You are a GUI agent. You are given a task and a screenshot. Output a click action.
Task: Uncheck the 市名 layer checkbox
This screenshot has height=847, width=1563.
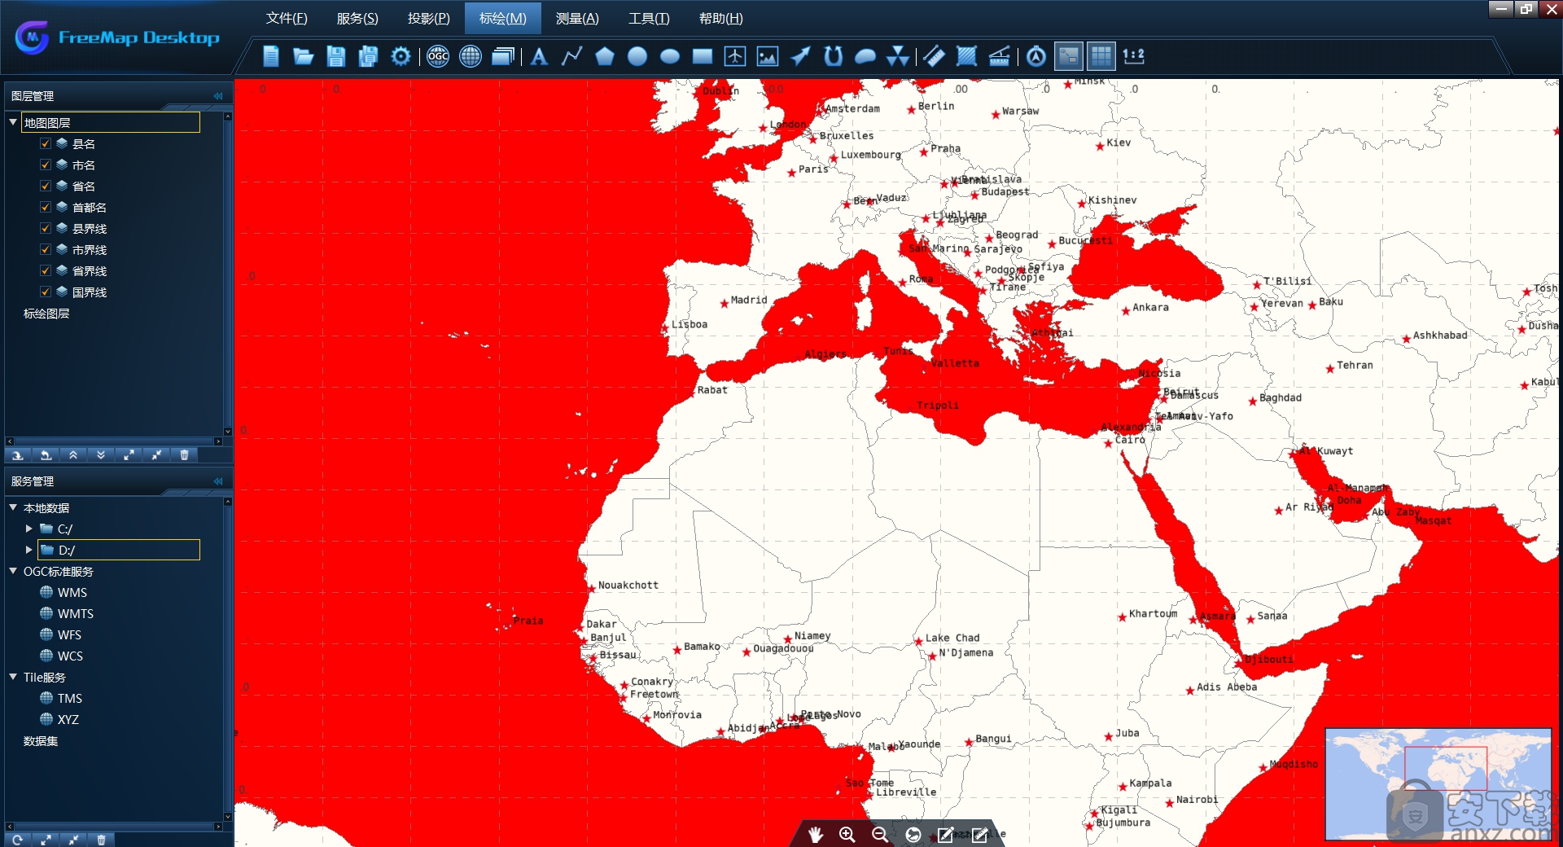coord(46,165)
